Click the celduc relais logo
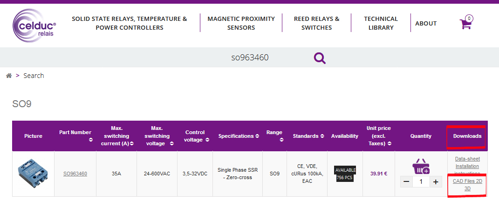Viewport: 499px width, 200px height. point(34,26)
